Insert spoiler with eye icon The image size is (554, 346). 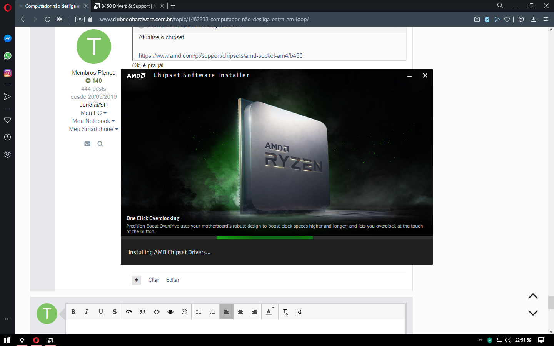[x=170, y=312]
